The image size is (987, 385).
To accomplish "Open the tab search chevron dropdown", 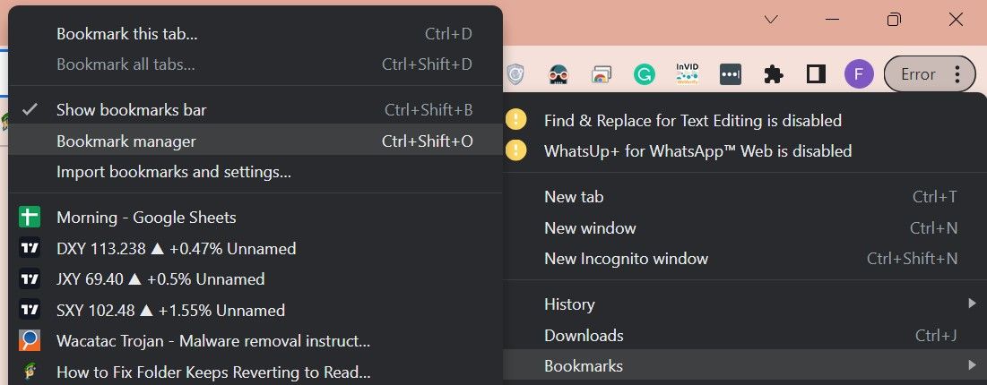I will [771, 20].
